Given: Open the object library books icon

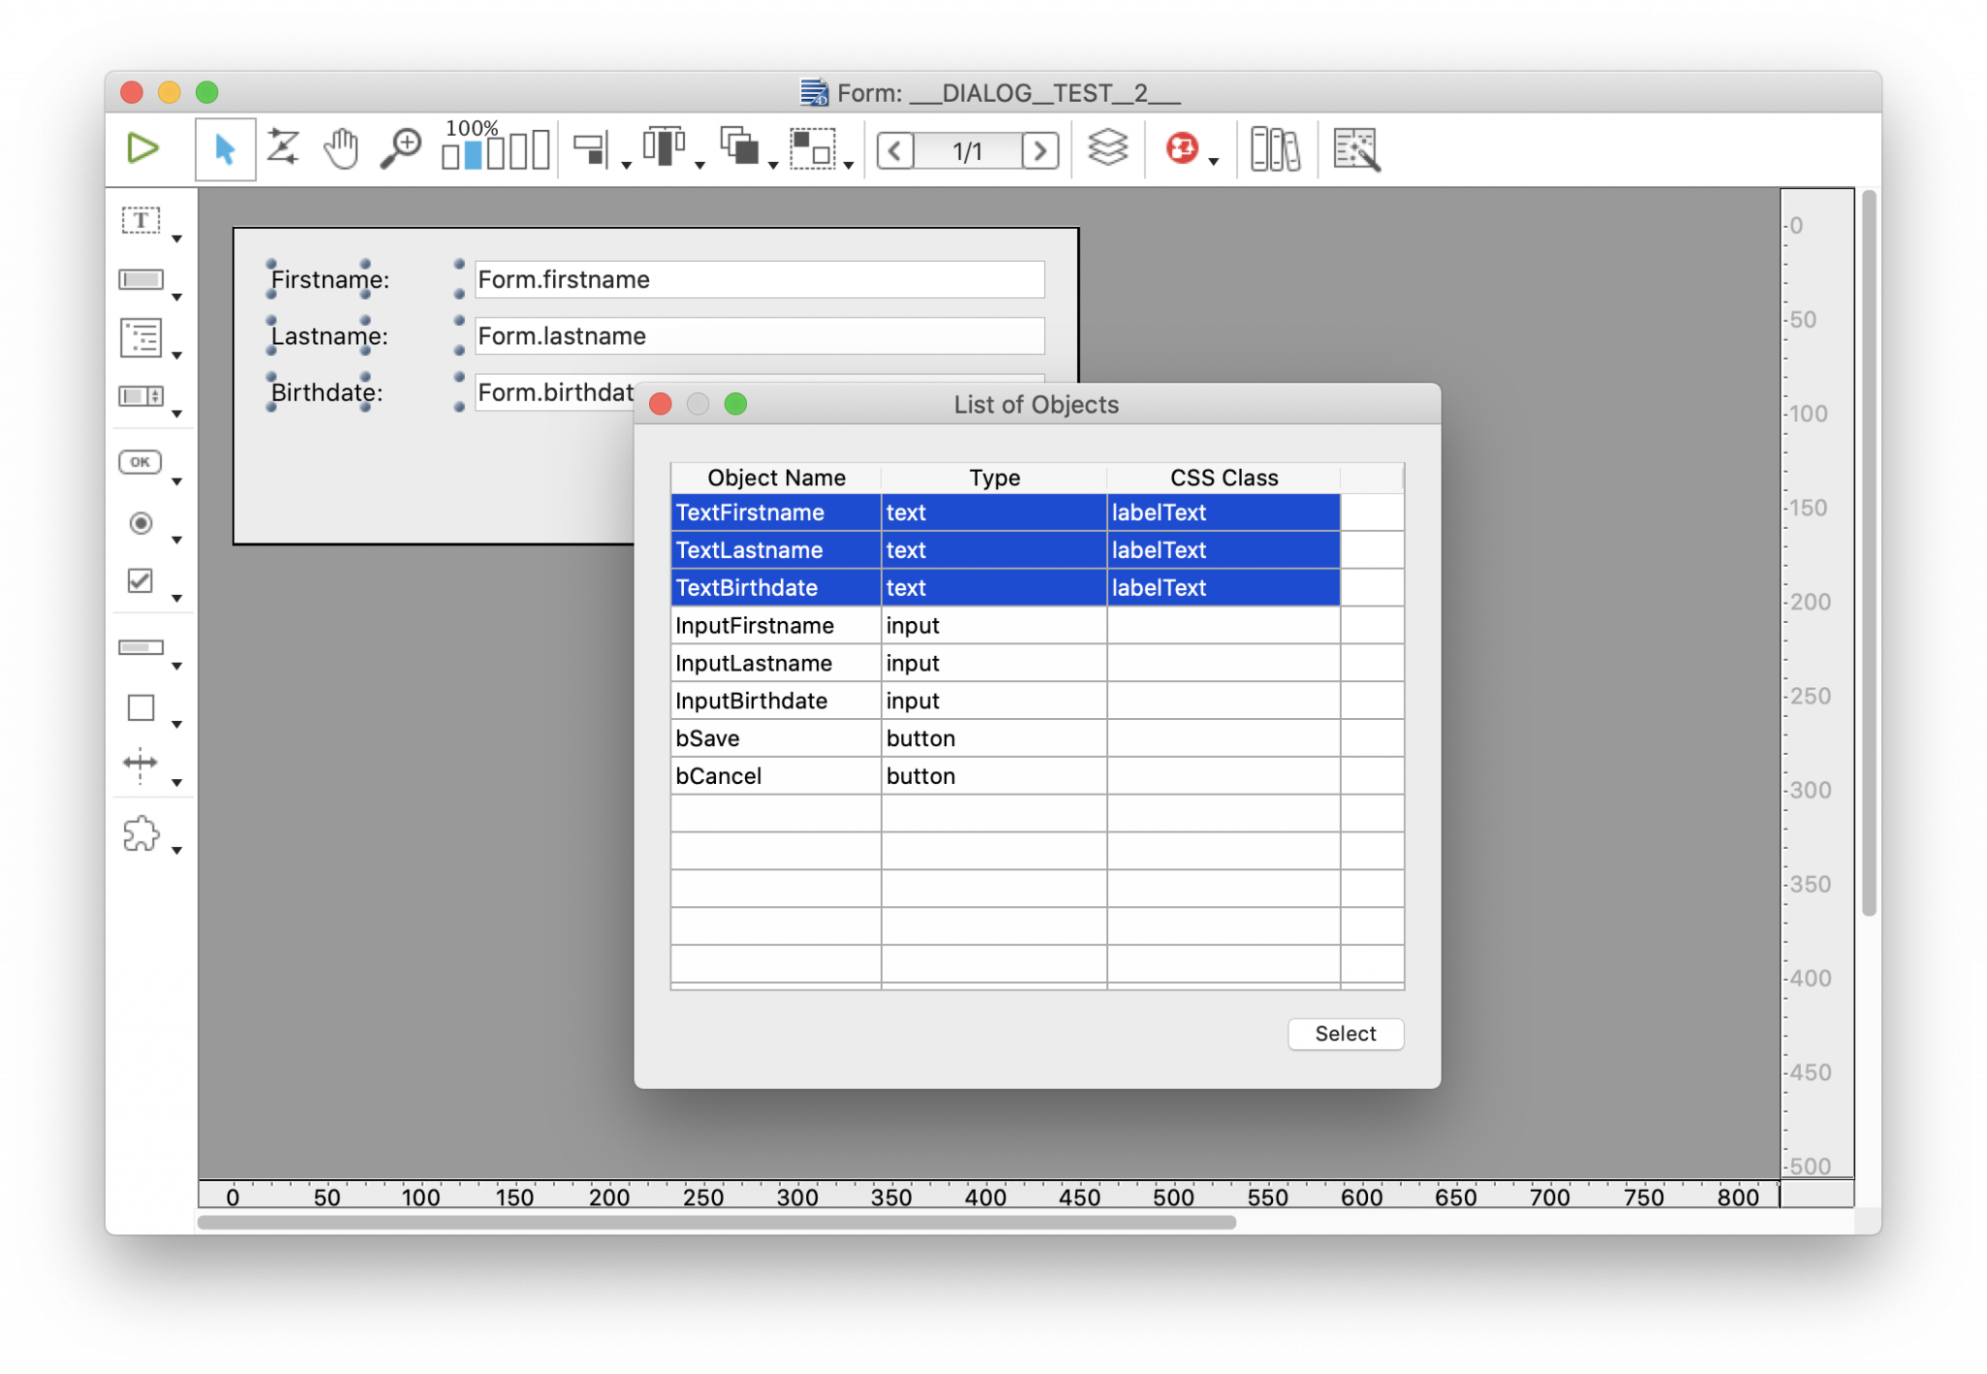Looking at the screenshot, I should coord(1275,149).
